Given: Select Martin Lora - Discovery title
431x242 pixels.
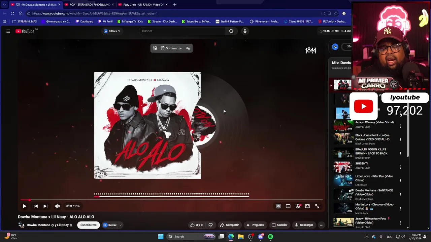Looking at the screenshot, I should pyautogui.click(x=374, y=206).
